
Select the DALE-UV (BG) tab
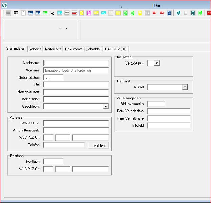(x=117, y=49)
